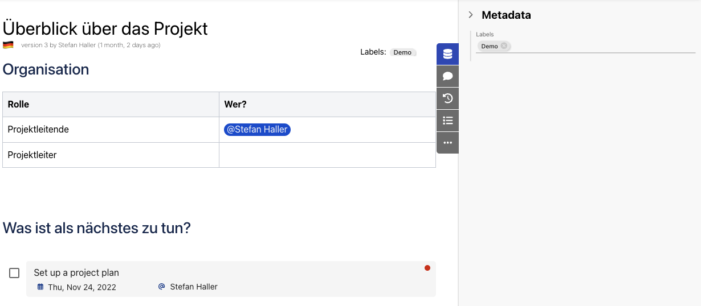
Task: Open the list outline sidebar icon
Action: pos(447,121)
